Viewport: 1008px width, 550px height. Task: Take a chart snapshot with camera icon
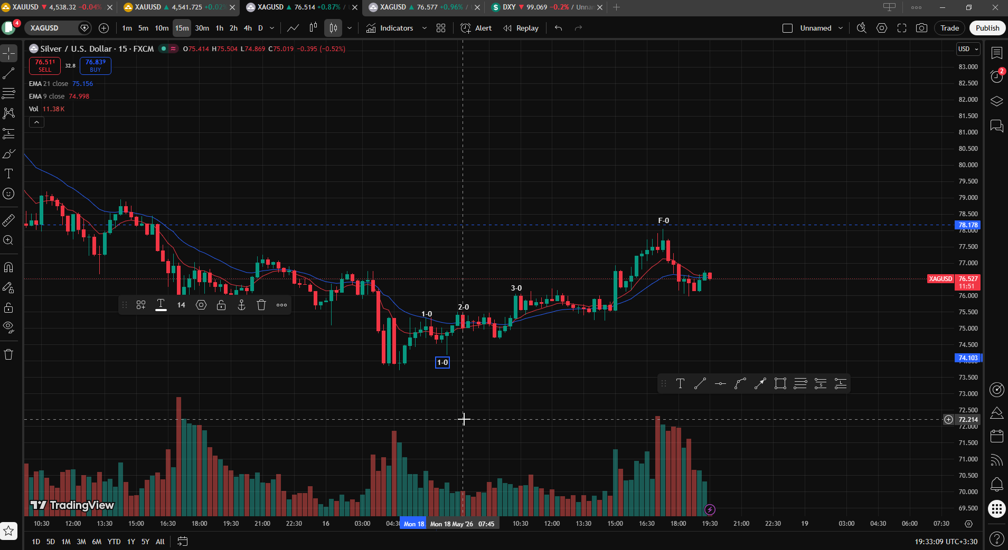pyautogui.click(x=921, y=28)
